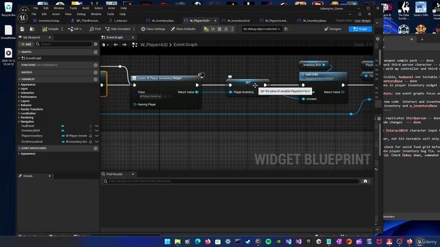
Task: Click the binoculars find-in-all-blueprints icon
Action: 365,181
